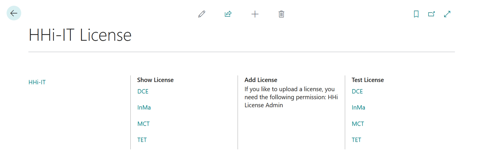Viewport: 483px width, 166px height.
Task: Open the share icon
Action: pyautogui.click(x=228, y=14)
